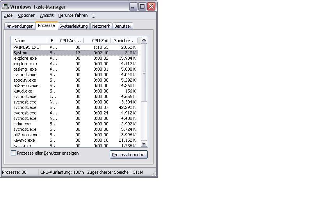Viewport: 328px width, 205px height.
Task: Switch to the Anwendungen tab
Action: 20,26
